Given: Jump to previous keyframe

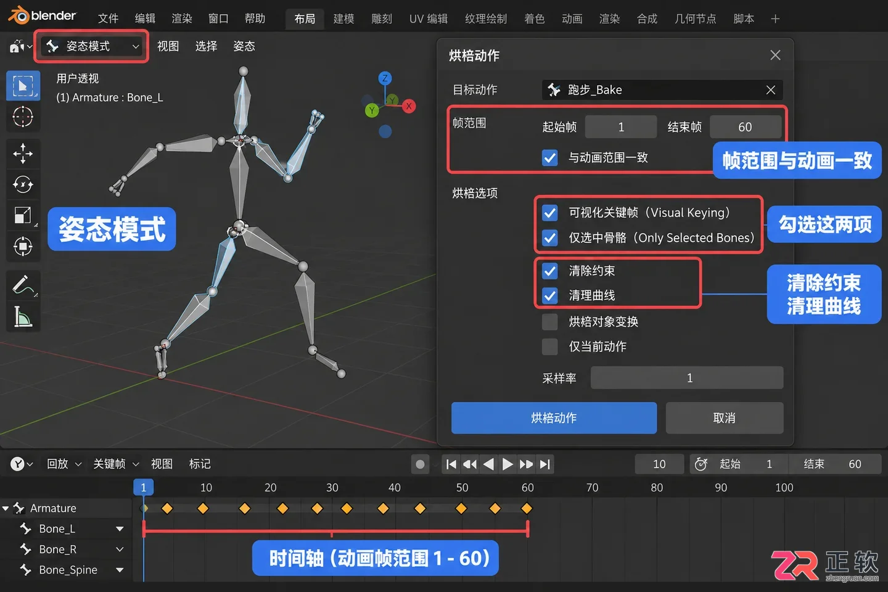Looking at the screenshot, I should (470, 464).
